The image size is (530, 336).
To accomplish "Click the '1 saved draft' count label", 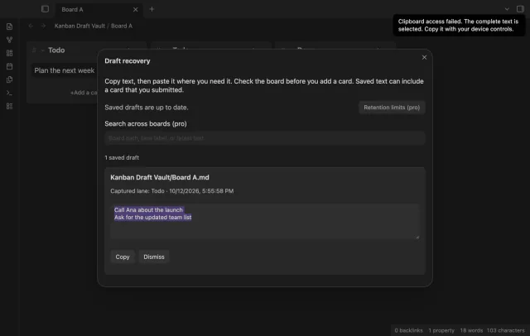I will (x=122, y=158).
